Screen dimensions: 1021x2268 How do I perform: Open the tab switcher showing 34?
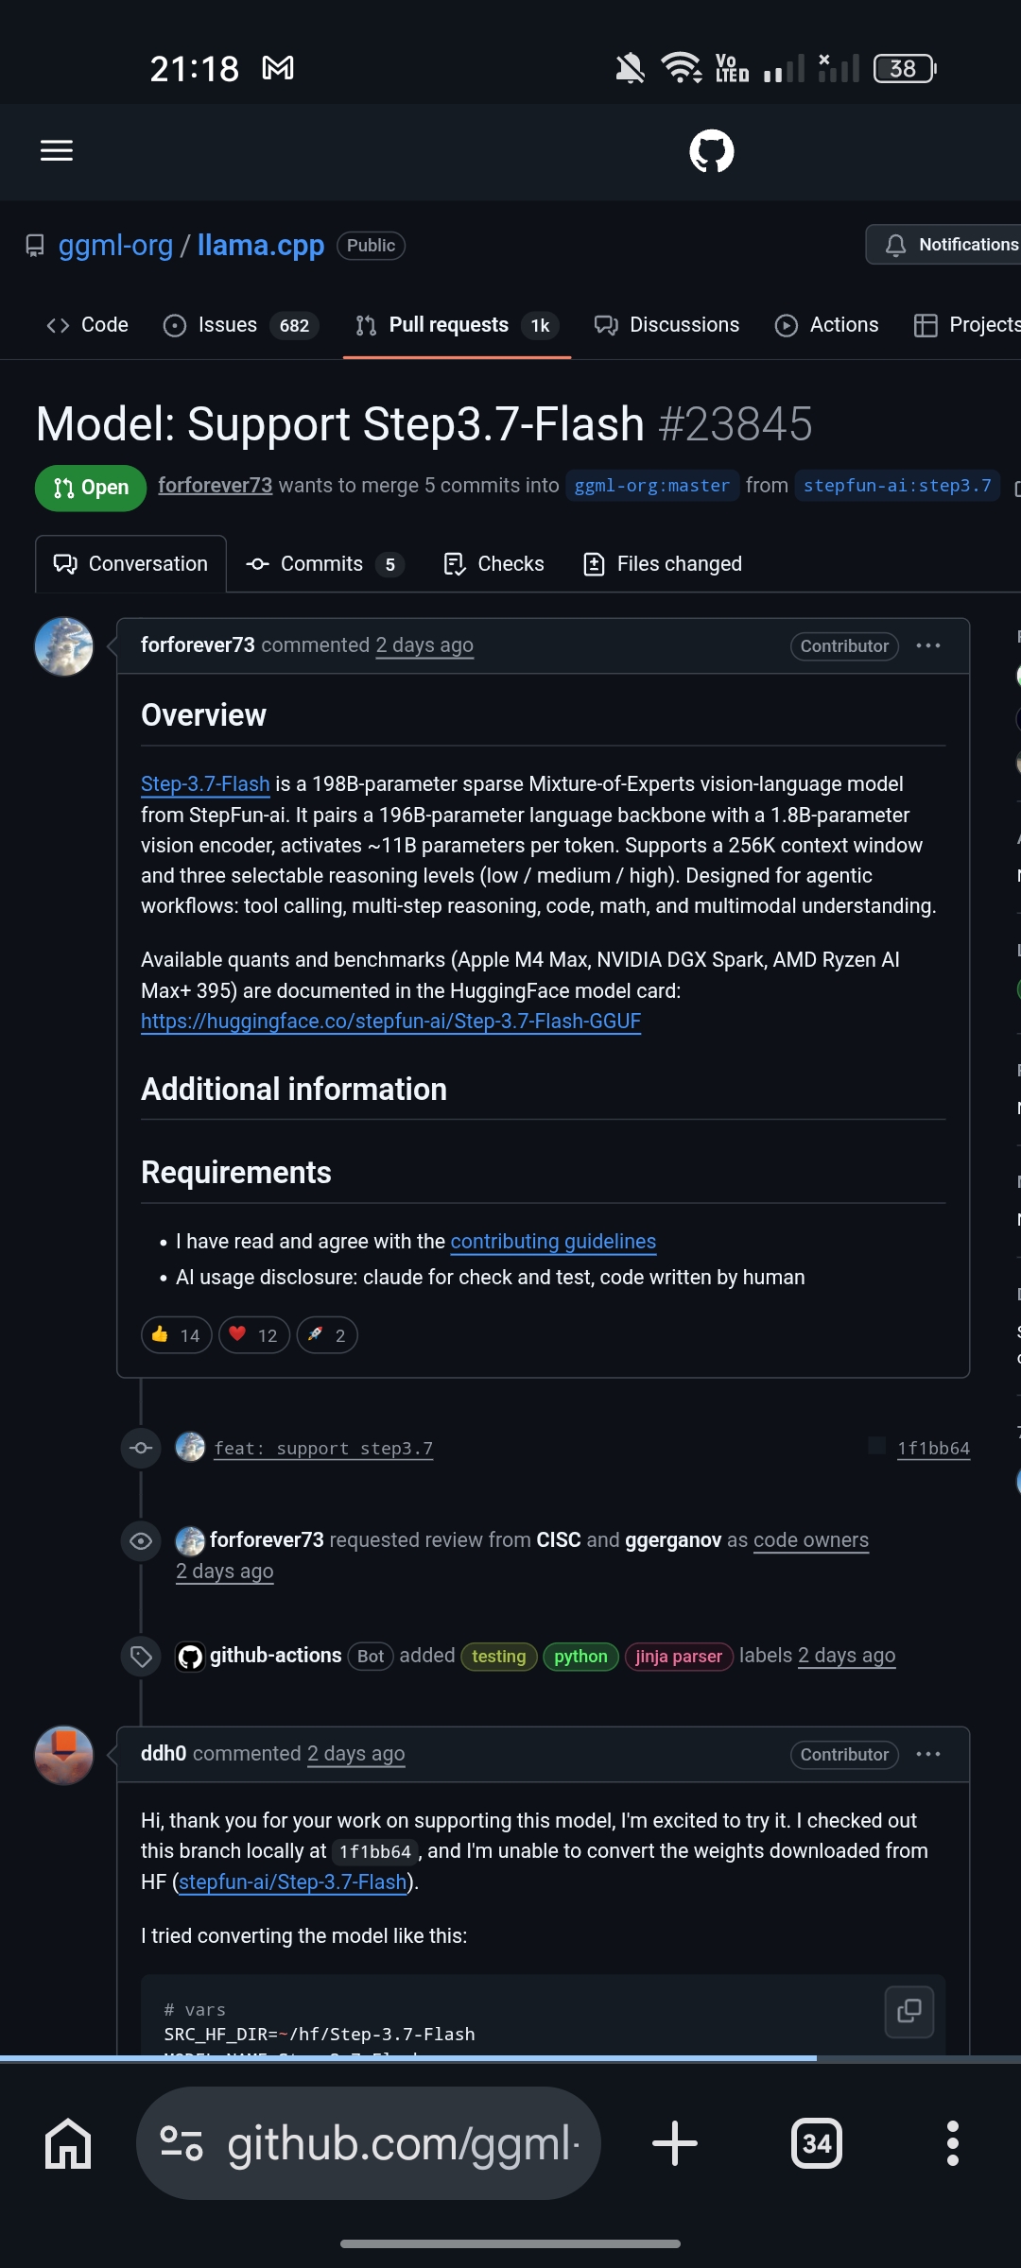817,2143
